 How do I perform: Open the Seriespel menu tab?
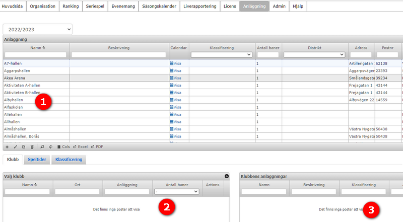pyautogui.click(x=95, y=6)
